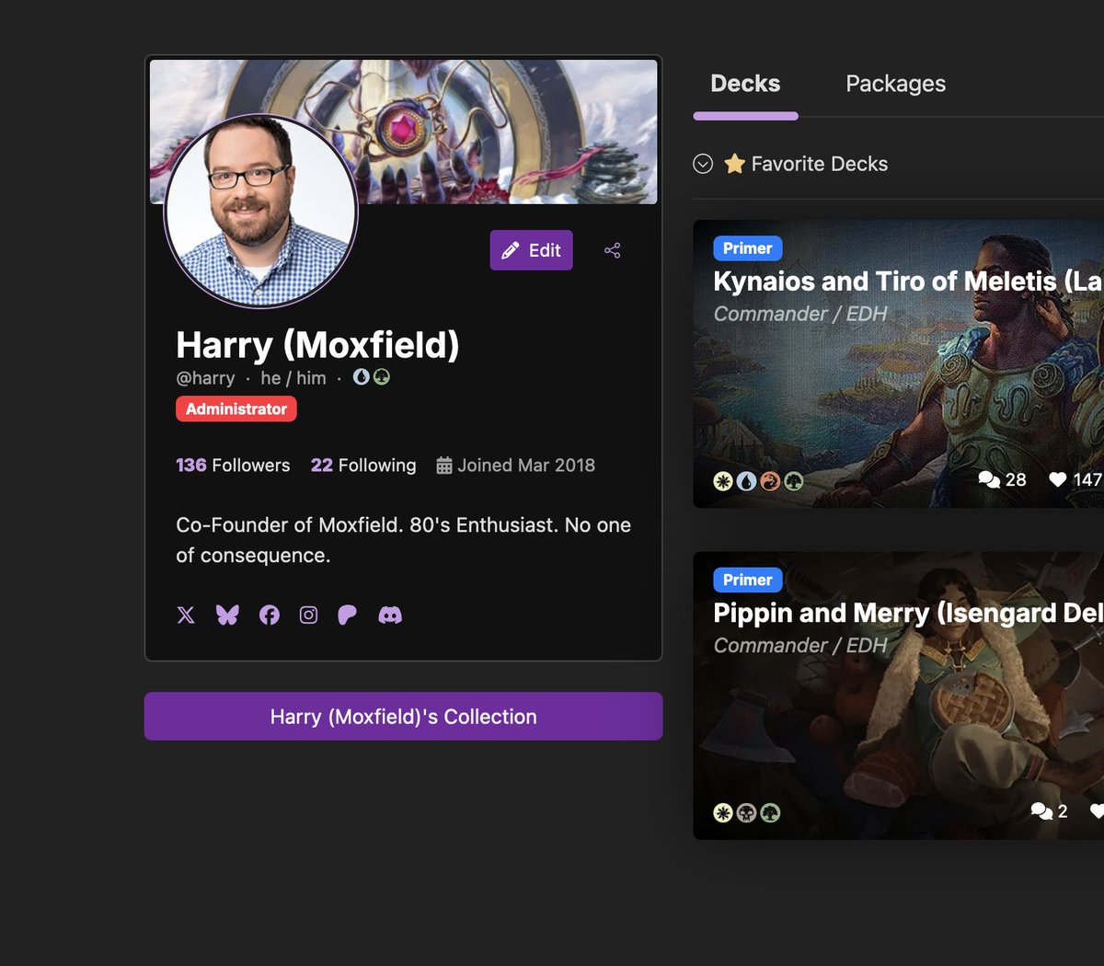View the 136 Followers list
The width and height of the screenshot is (1104, 966).
click(x=233, y=466)
